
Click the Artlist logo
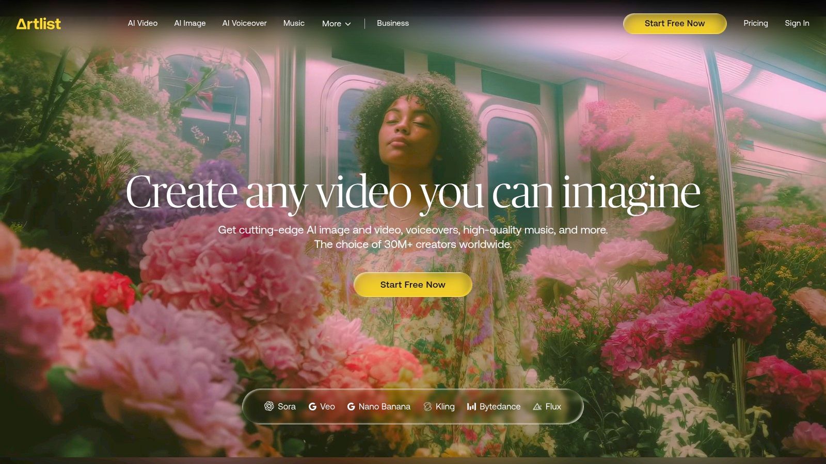[x=39, y=24]
